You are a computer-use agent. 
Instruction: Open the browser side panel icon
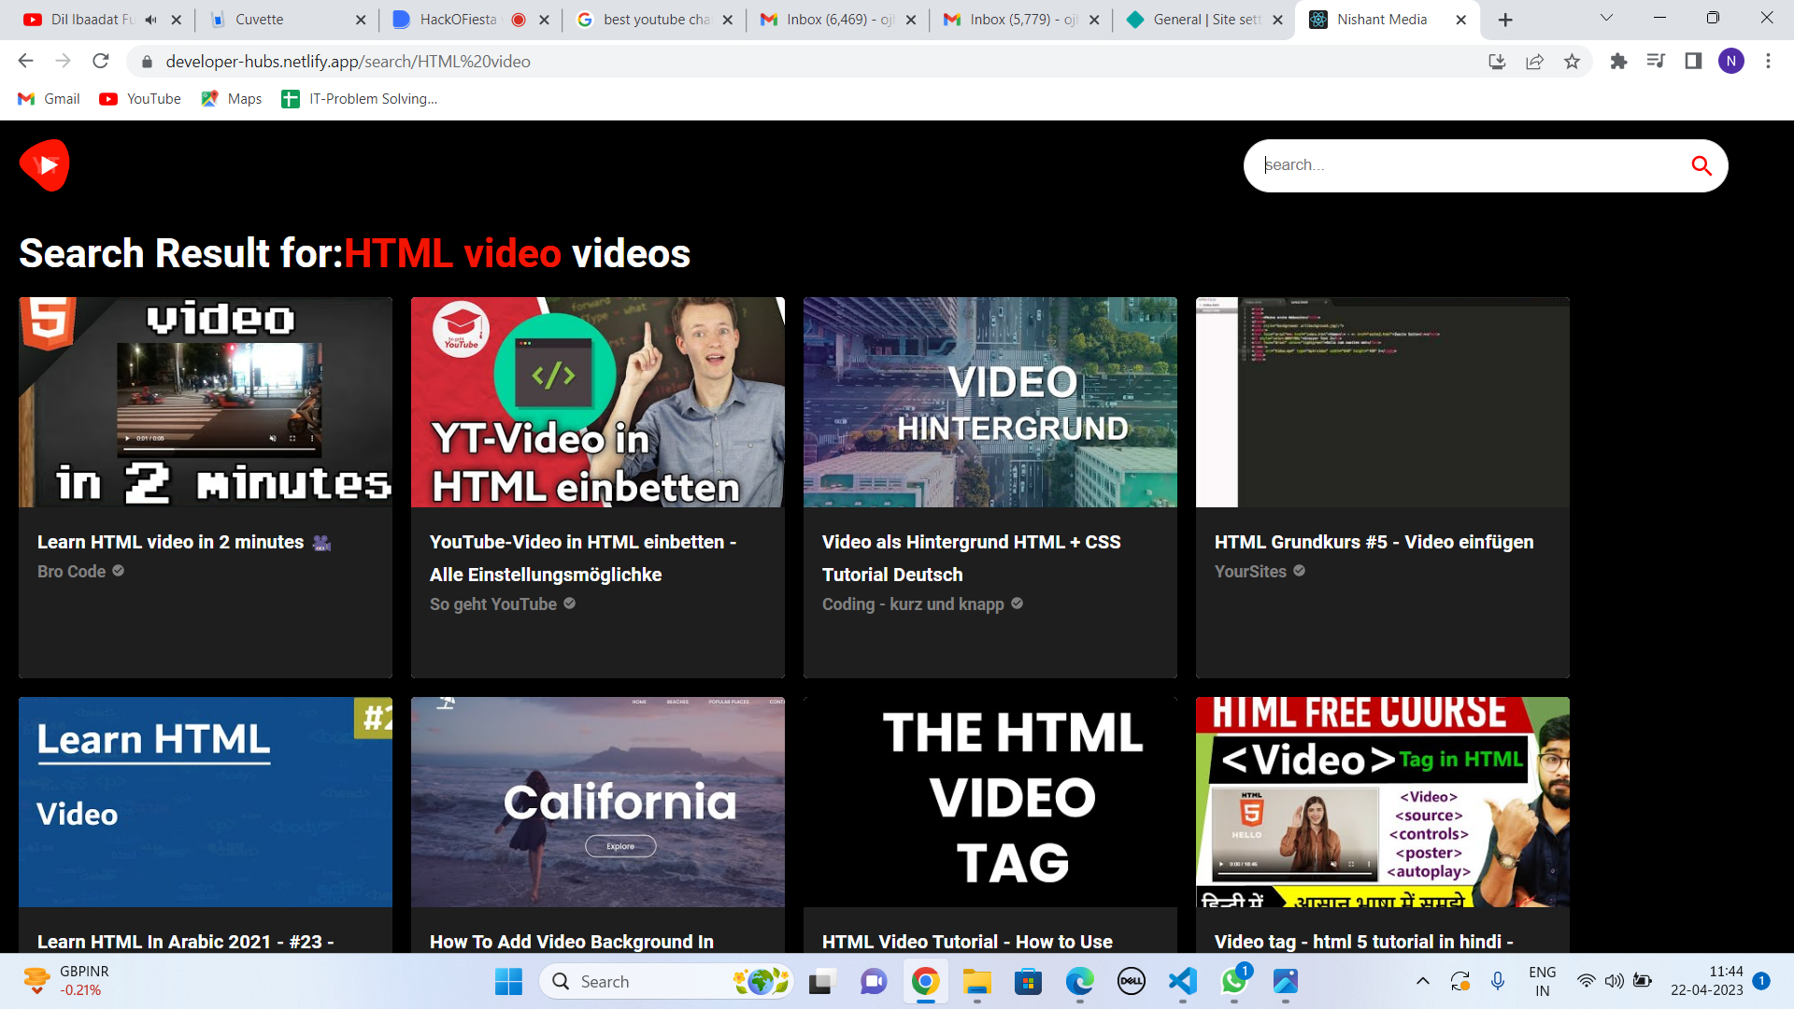tap(1693, 61)
